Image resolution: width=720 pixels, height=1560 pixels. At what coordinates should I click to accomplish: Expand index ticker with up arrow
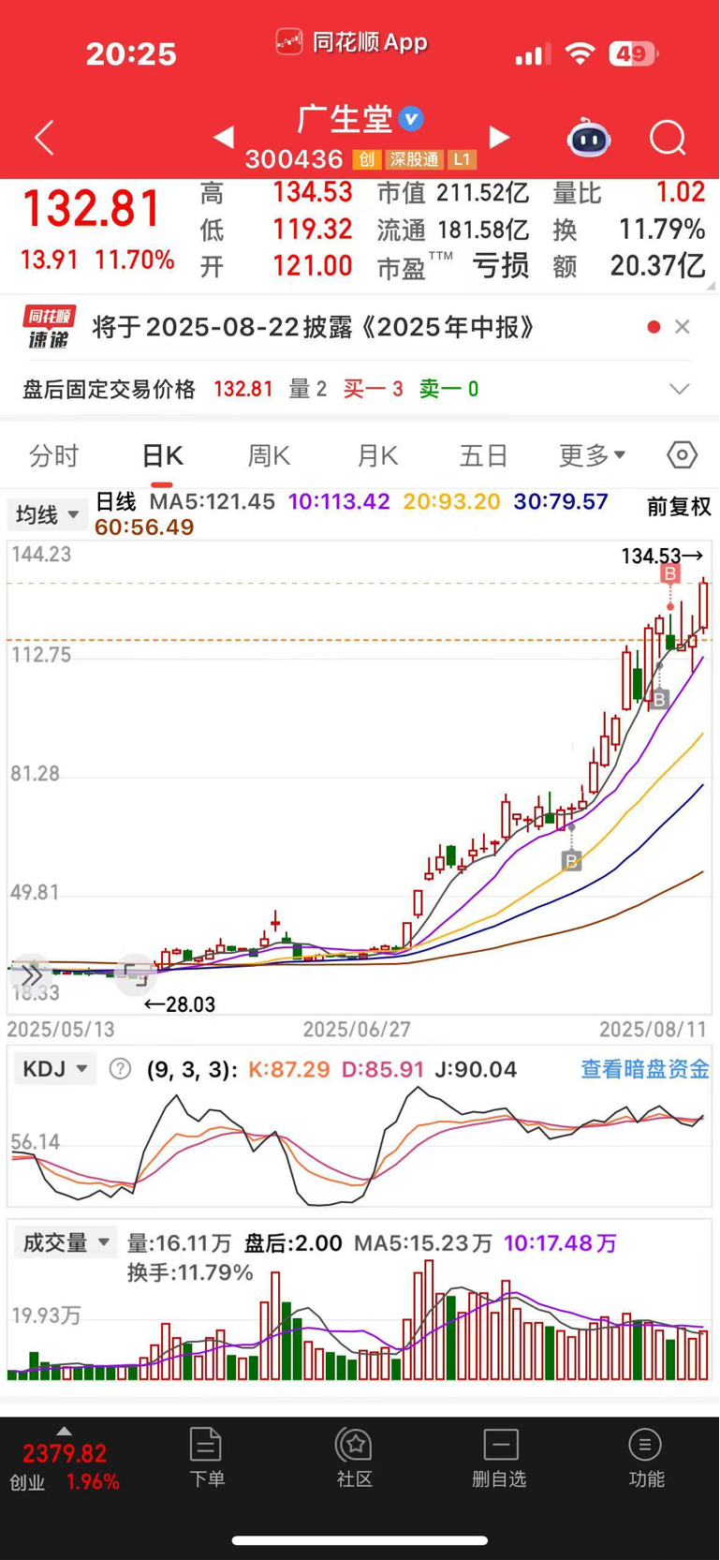click(x=64, y=1431)
